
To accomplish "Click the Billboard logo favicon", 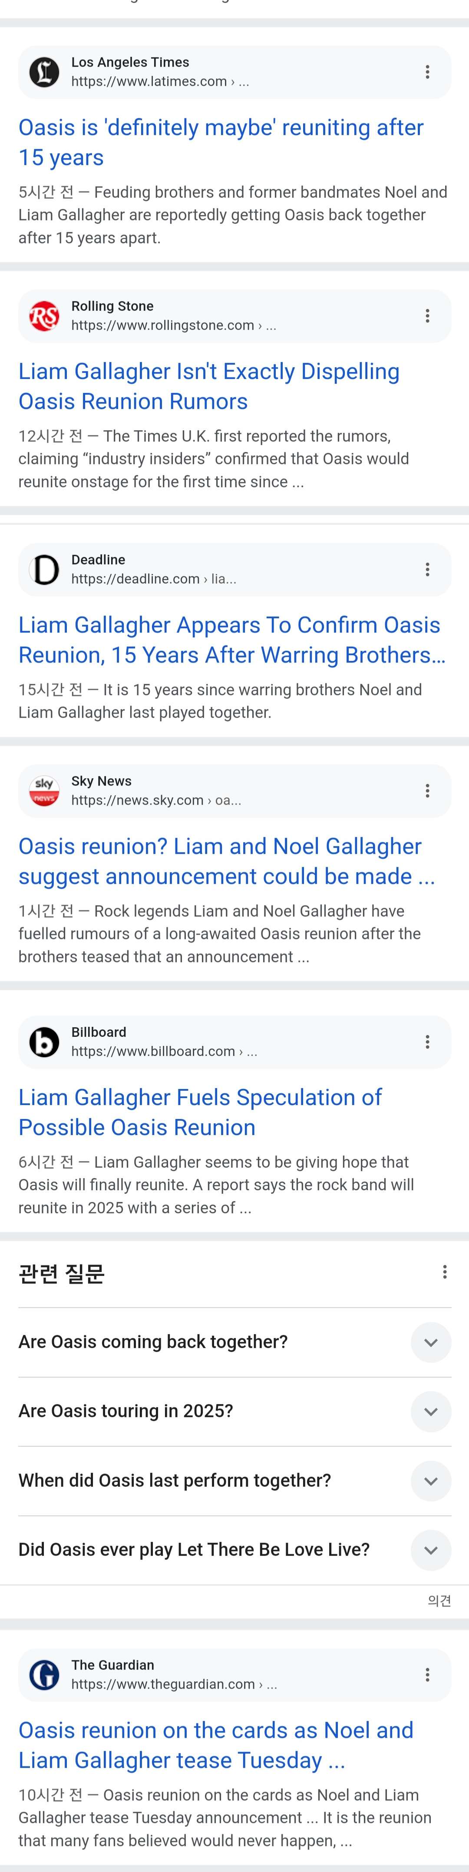I will 44,1042.
